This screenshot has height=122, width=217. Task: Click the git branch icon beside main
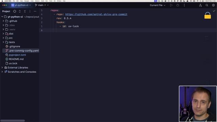point(36,5)
